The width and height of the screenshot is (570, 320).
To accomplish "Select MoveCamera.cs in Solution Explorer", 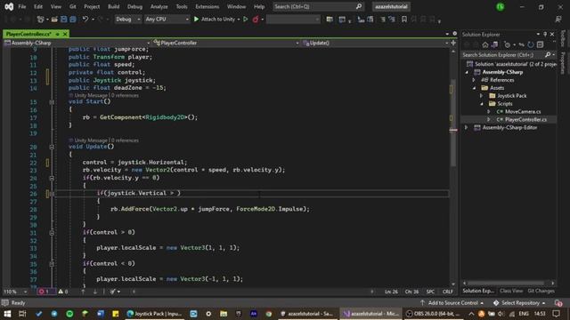I will 523,111.
